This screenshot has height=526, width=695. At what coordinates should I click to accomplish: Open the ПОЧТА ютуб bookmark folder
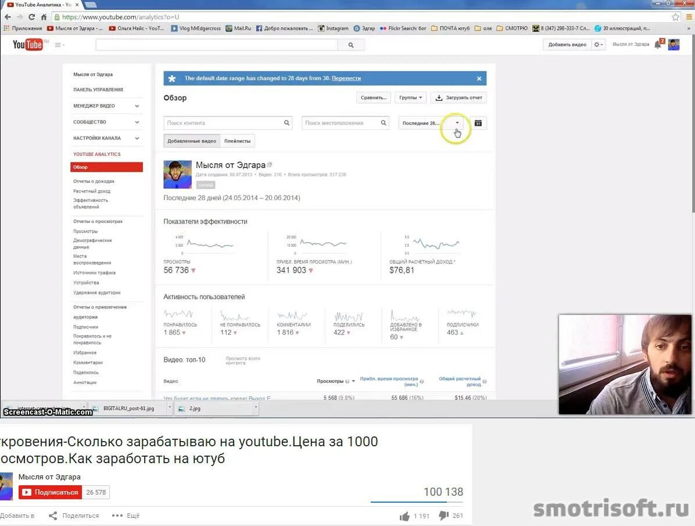(x=450, y=29)
